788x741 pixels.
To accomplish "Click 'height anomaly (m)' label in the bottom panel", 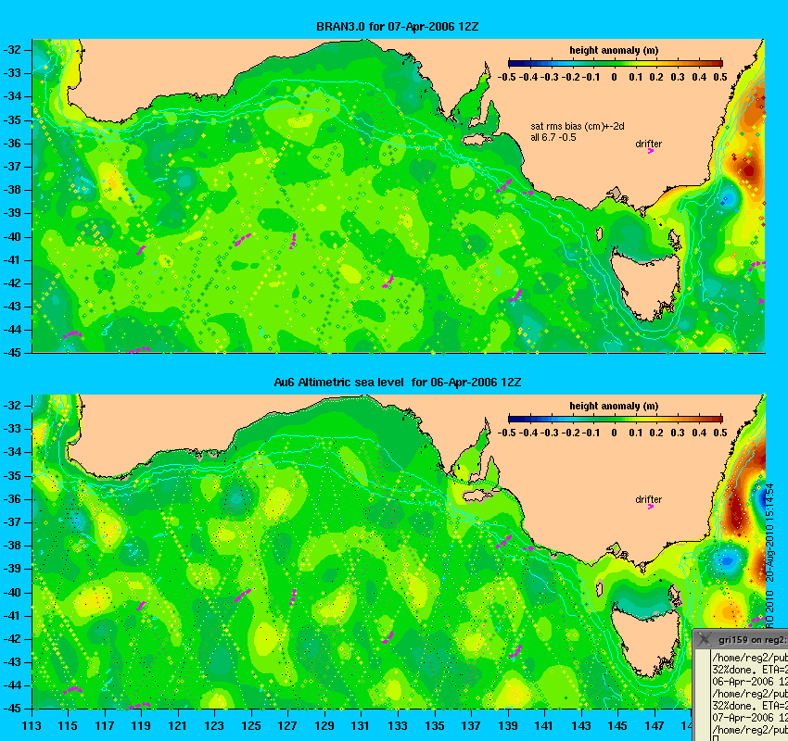I will pos(614,406).
